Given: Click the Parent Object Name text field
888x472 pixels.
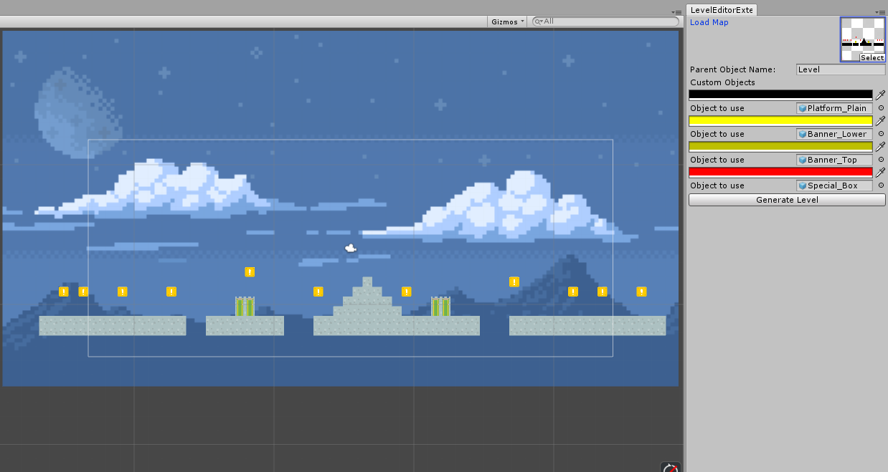Looking at the screenshot, I should (841, 69).
